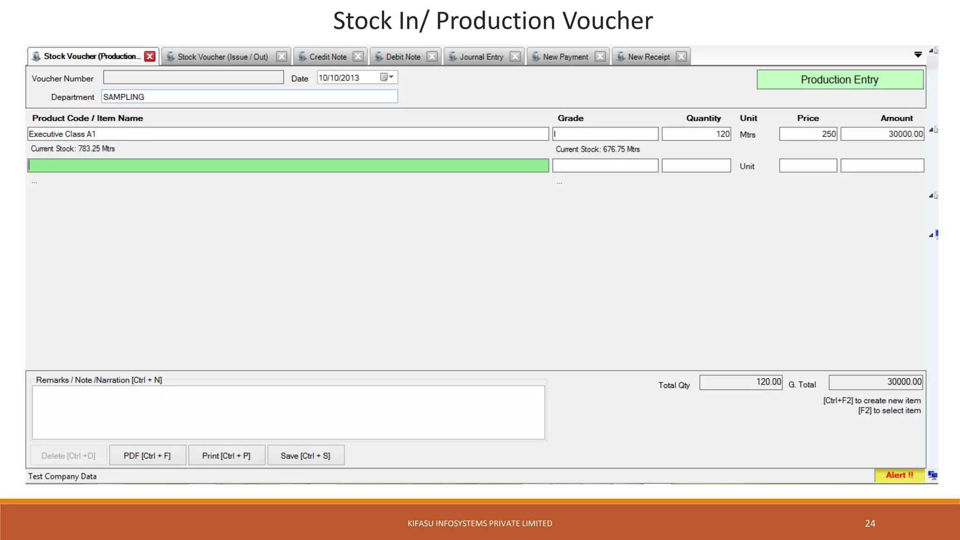Image resolution: width=960 pixels, height=540 pixels.
Task: Click the empty Amount field in second row
Action: coord(882,165)
